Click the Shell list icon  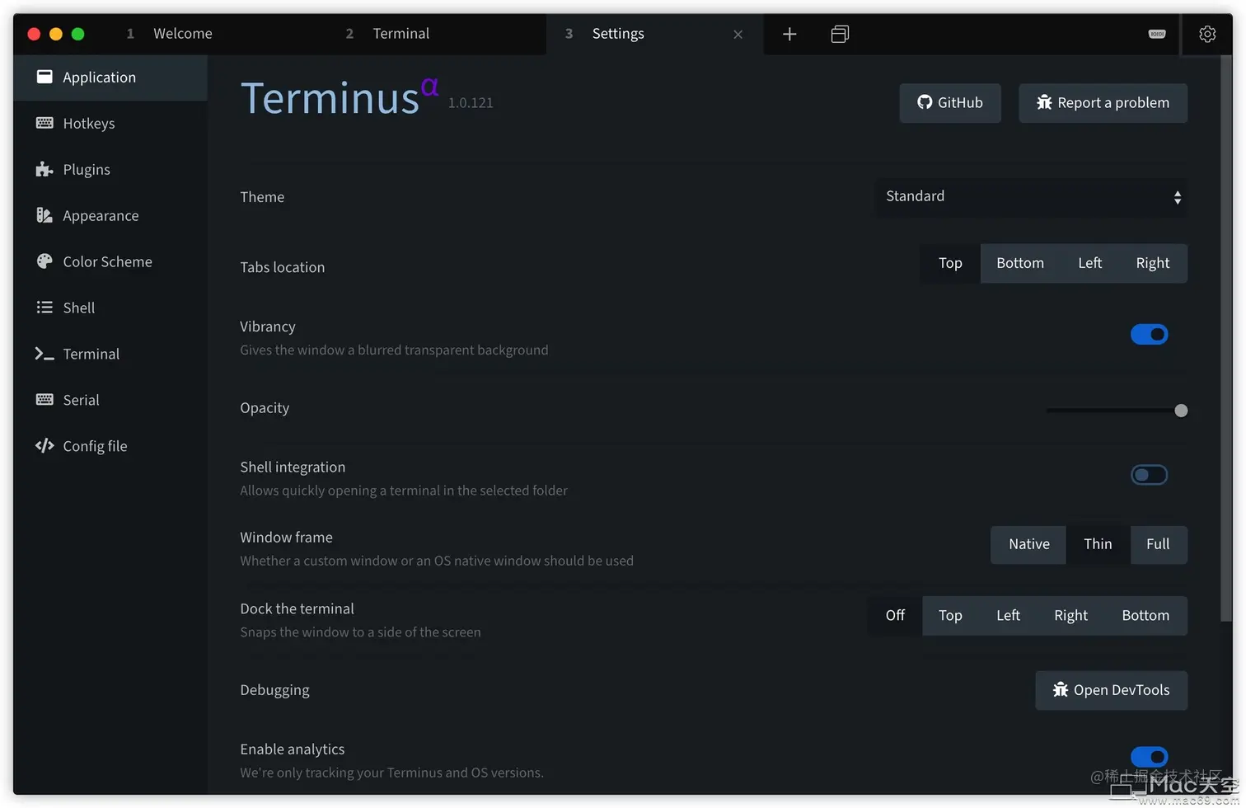coord(44,308)
